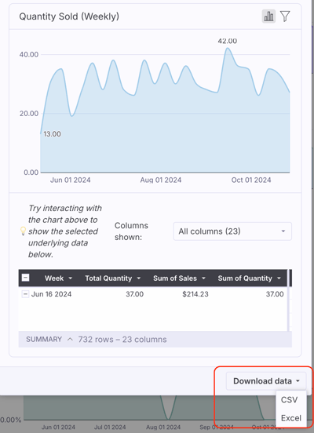The width and height of the screenshot is (314, 433).
Task: Choose Excel from download menu
Action: coord(290,418)
